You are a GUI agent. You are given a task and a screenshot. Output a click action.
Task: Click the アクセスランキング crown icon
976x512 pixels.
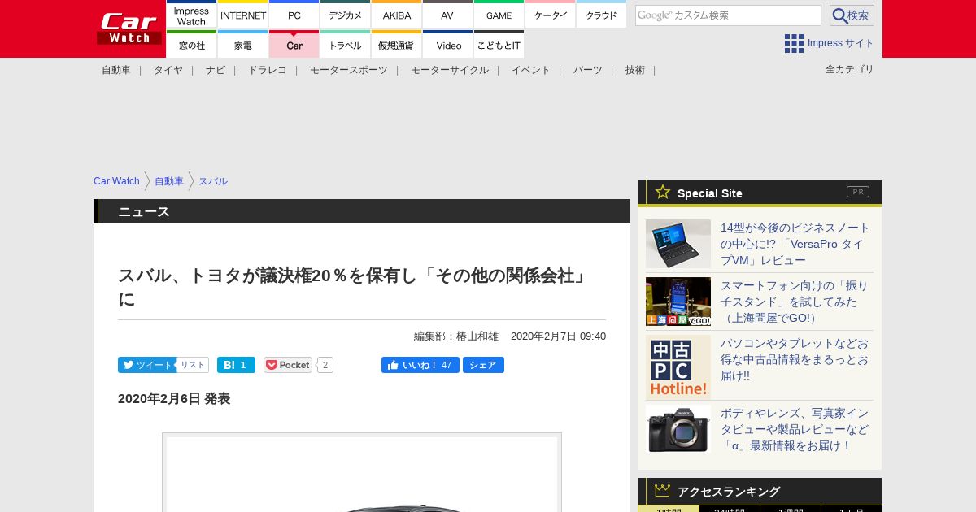click(x=663, y=490)
